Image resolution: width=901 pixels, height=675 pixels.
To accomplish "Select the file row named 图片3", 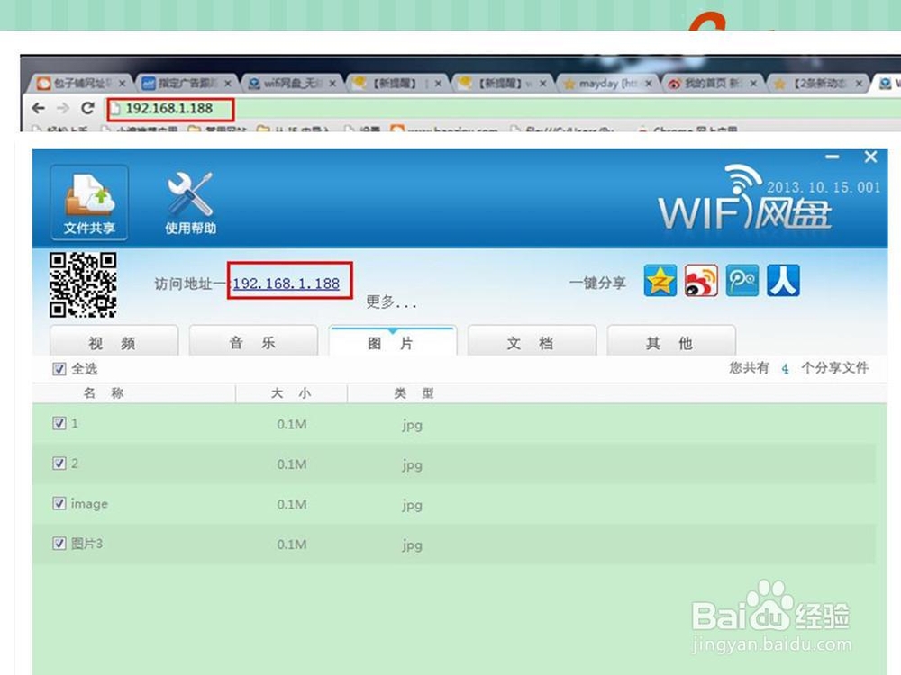I will pos(454,544).
